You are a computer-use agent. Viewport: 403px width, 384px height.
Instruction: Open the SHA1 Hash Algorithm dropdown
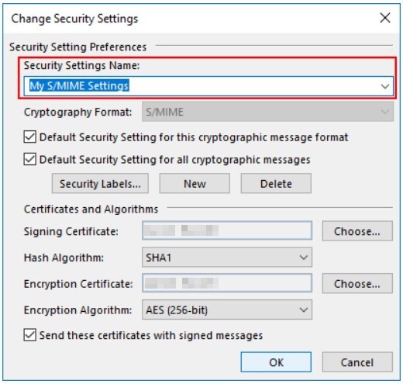(227, 258)
